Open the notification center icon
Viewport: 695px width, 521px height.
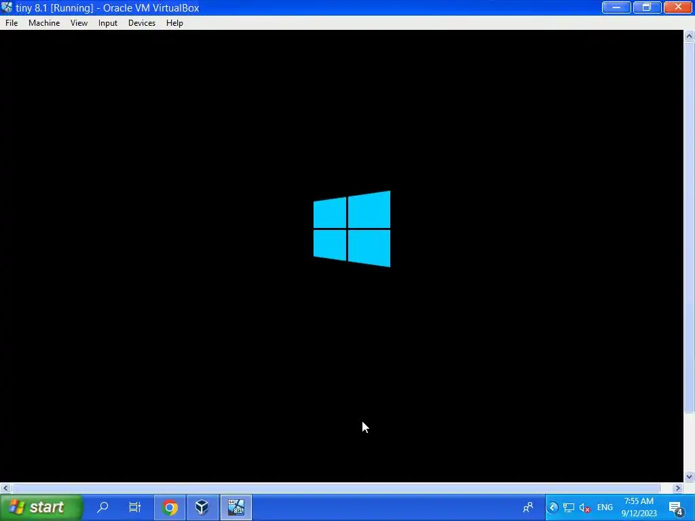[x=677, y=507]
